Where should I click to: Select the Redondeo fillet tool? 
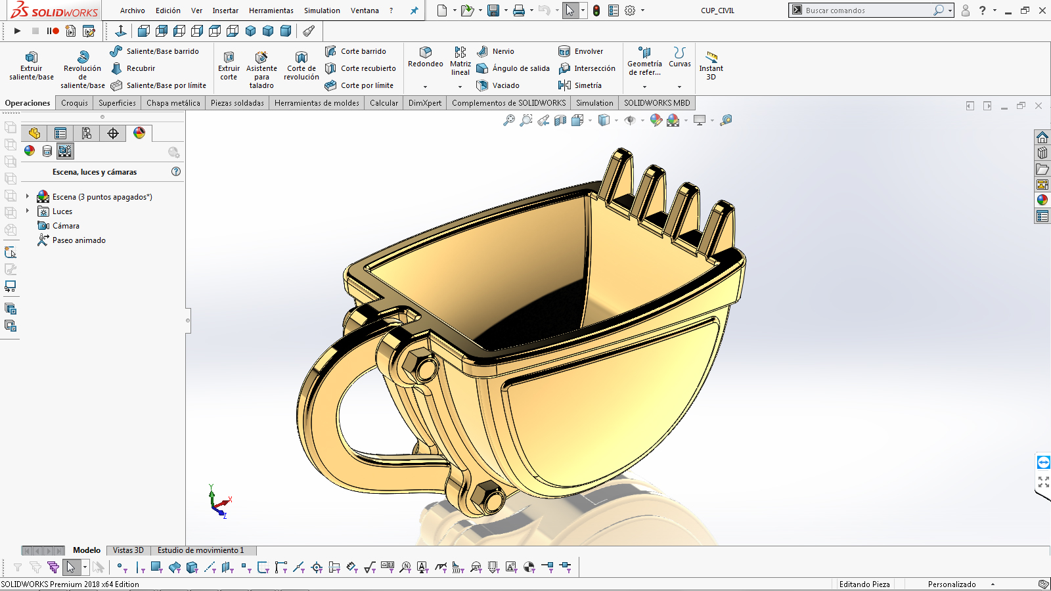point(425,57)
